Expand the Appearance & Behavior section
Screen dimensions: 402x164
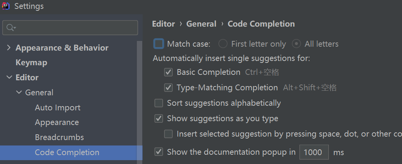coord(9,48)
